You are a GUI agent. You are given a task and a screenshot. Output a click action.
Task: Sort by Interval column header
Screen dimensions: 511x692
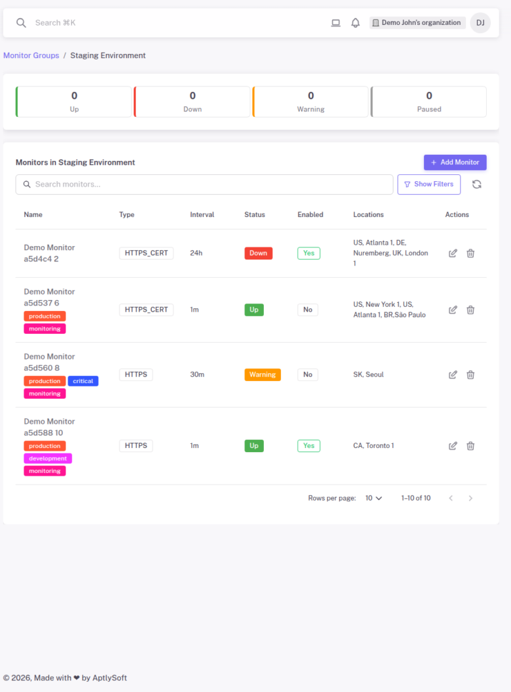[202, 214]
